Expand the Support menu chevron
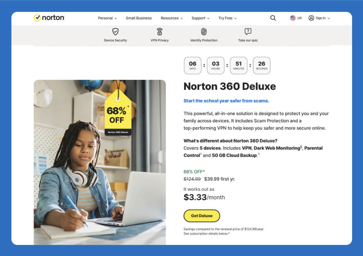The image size is (363, 256). pyautogui.click(x=208, y=18)
